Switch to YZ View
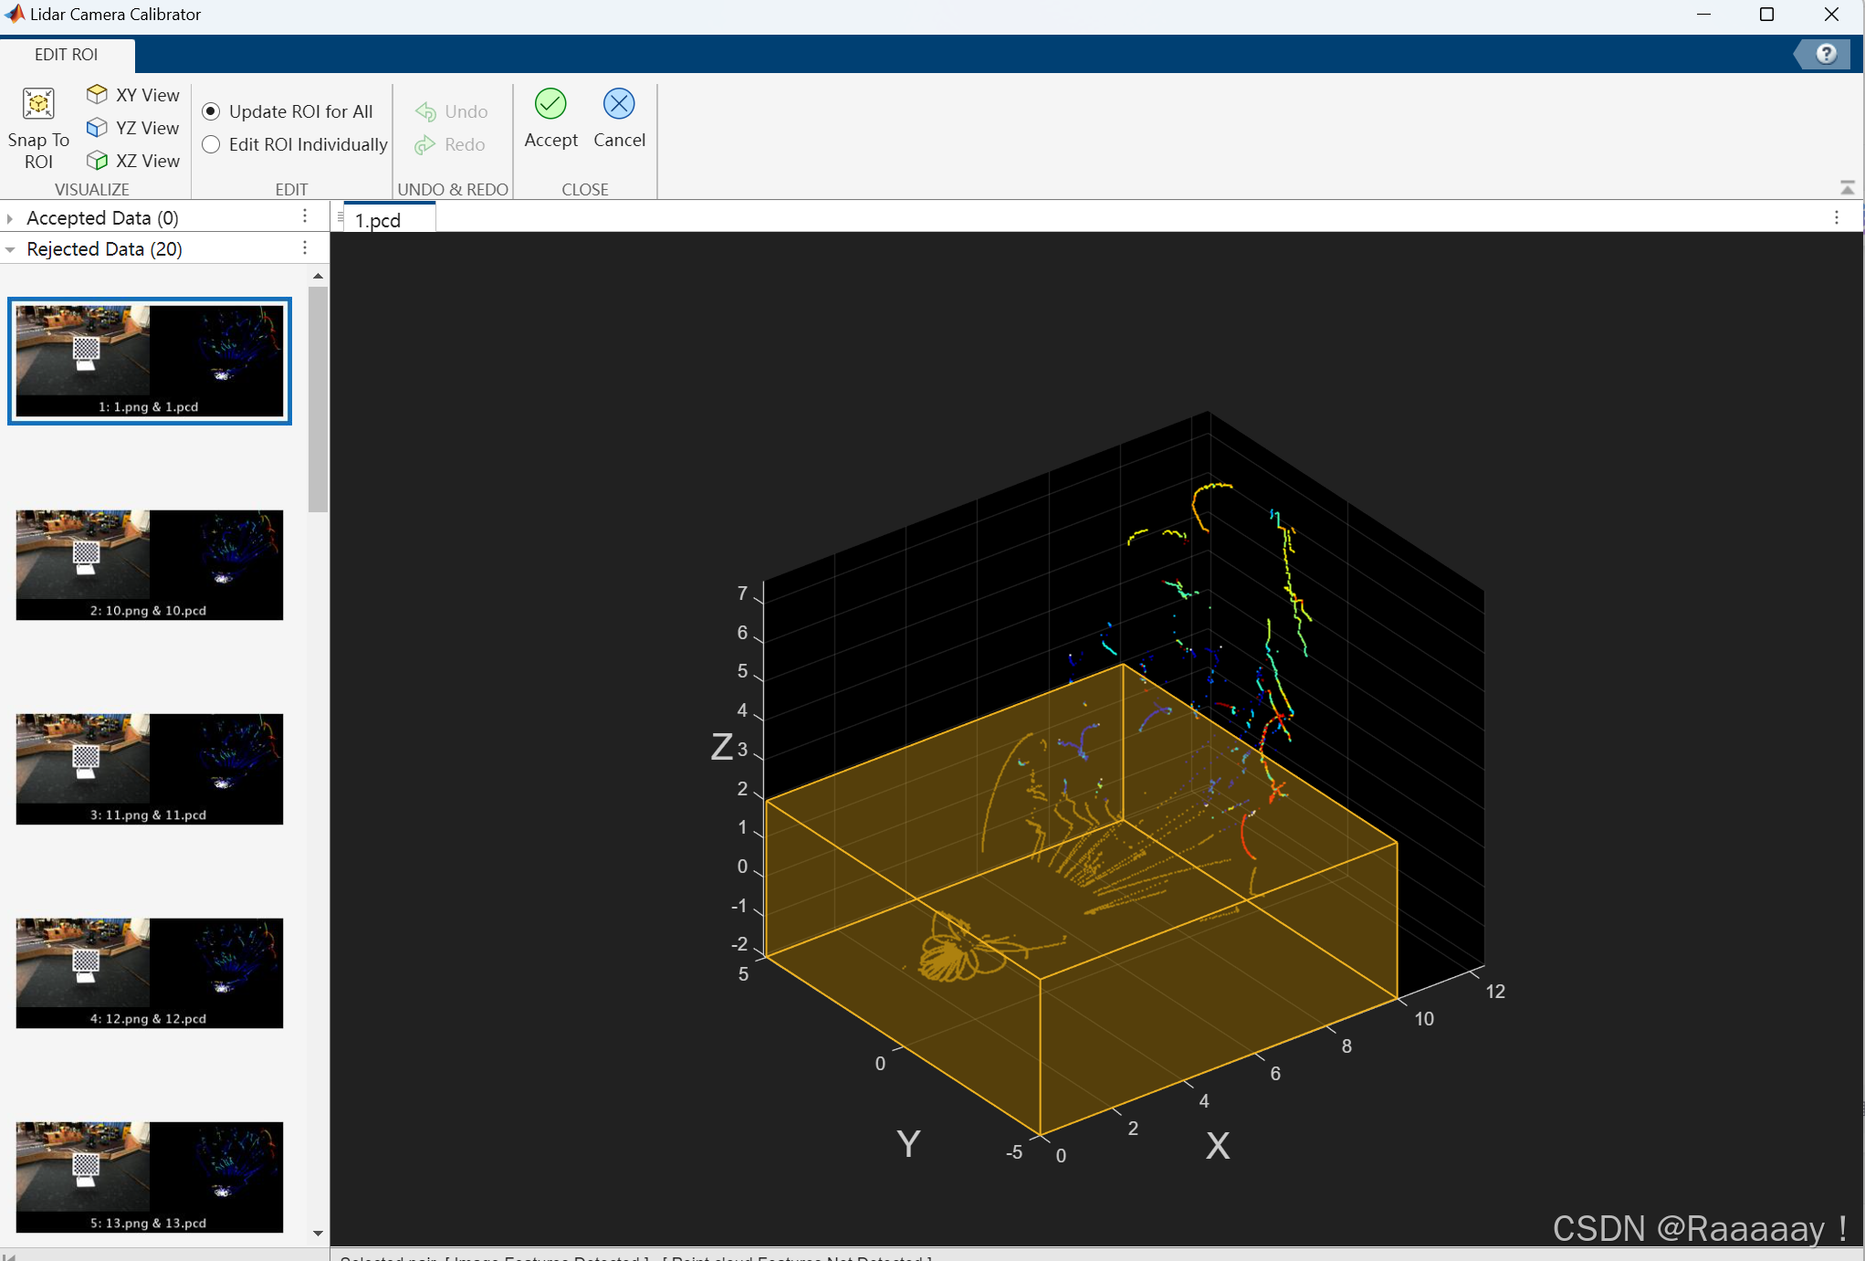This screenshot has width=1865, height=1261. [x=133, y=128]
